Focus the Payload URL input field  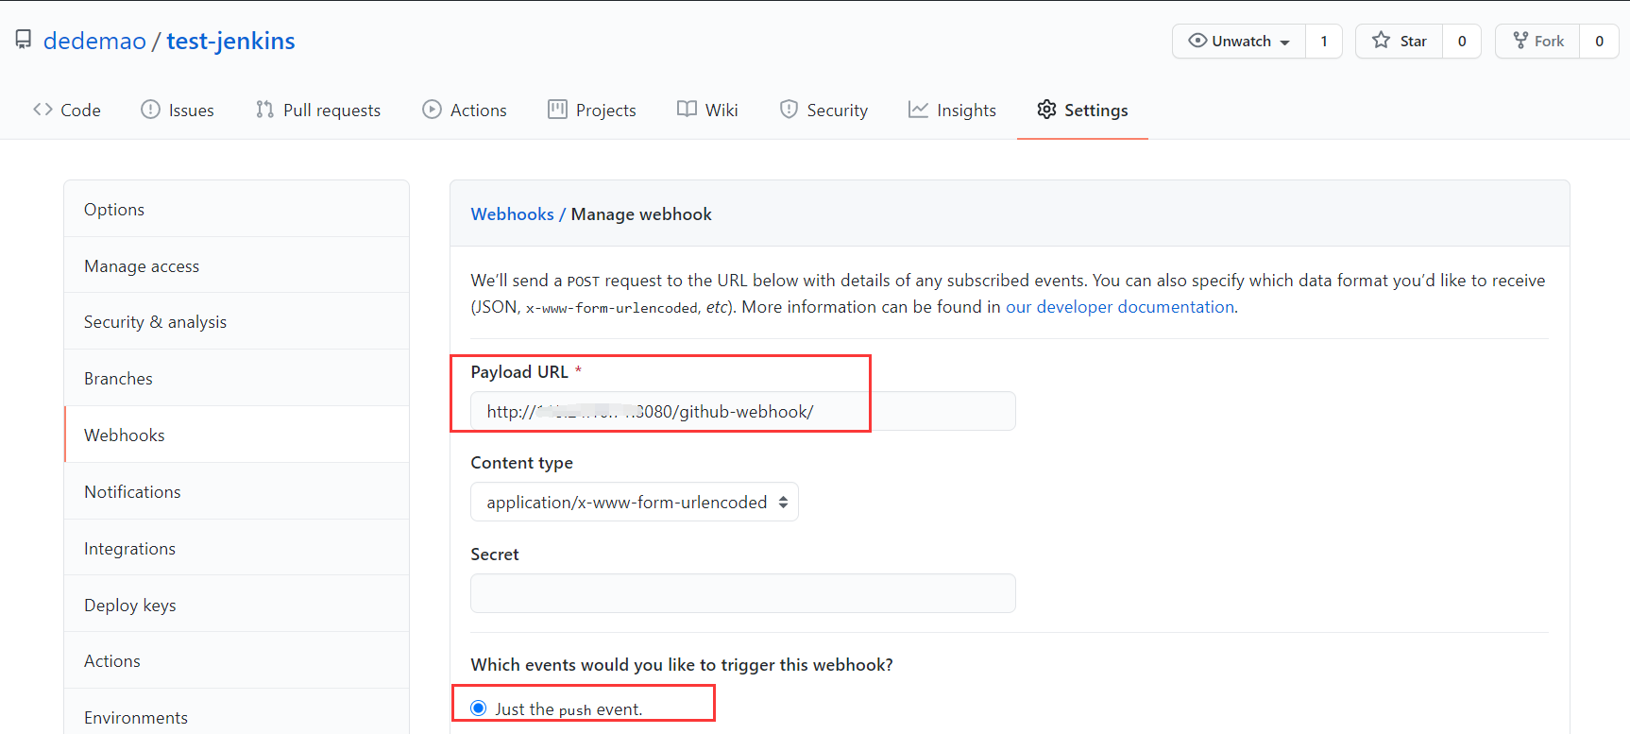[743, 411]
